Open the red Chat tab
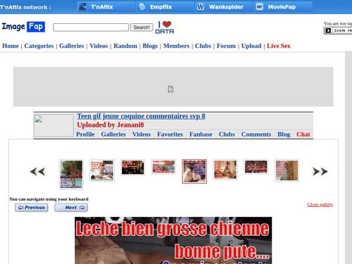The height and width of the screenshot is (264, 352). point(303,134)
